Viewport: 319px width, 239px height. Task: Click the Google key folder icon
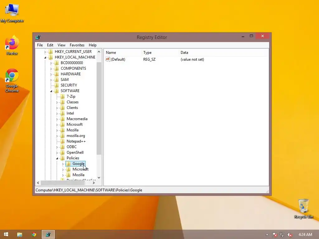(69, 164)
